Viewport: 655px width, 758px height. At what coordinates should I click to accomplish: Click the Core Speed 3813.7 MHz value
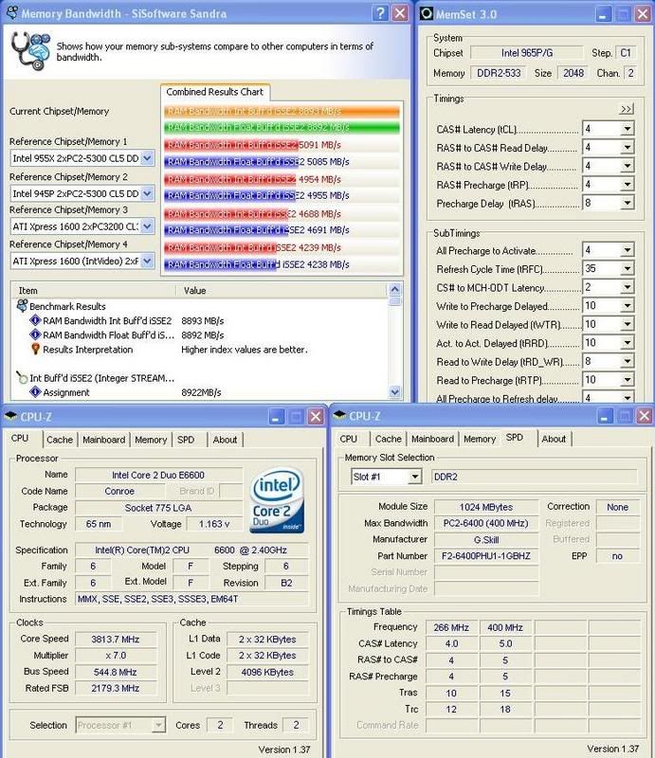(116, 639)
